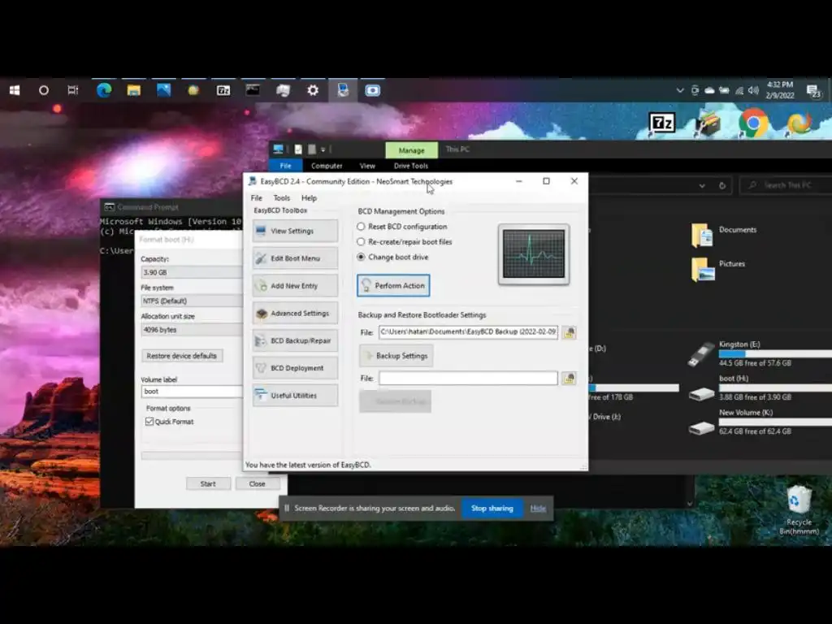The width and height of the screenshot is (832, 624).
Task: Open File system NTFS dropdown
Action: coord(192,301)
